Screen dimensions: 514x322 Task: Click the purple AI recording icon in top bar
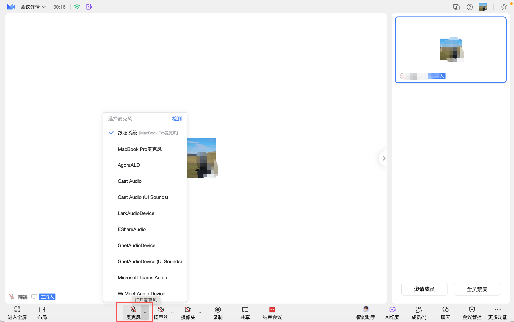(89, 7)
